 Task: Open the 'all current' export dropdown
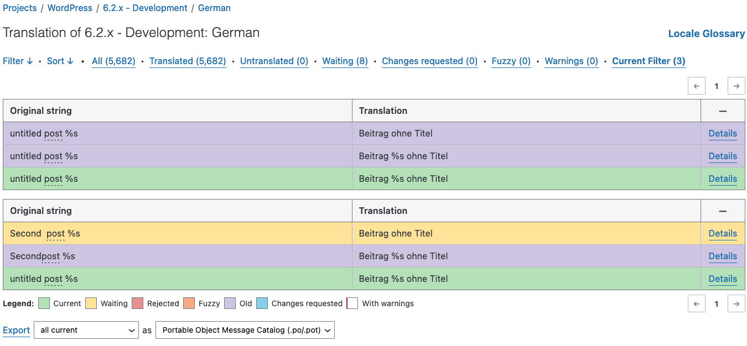[x=86, y=331]
